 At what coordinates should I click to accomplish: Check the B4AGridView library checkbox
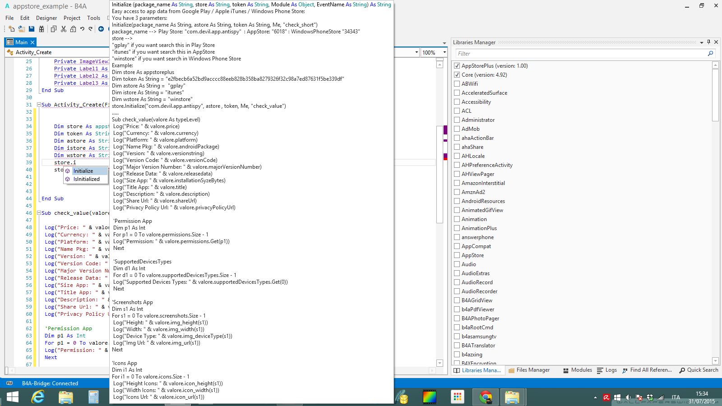tap(457, 300)
